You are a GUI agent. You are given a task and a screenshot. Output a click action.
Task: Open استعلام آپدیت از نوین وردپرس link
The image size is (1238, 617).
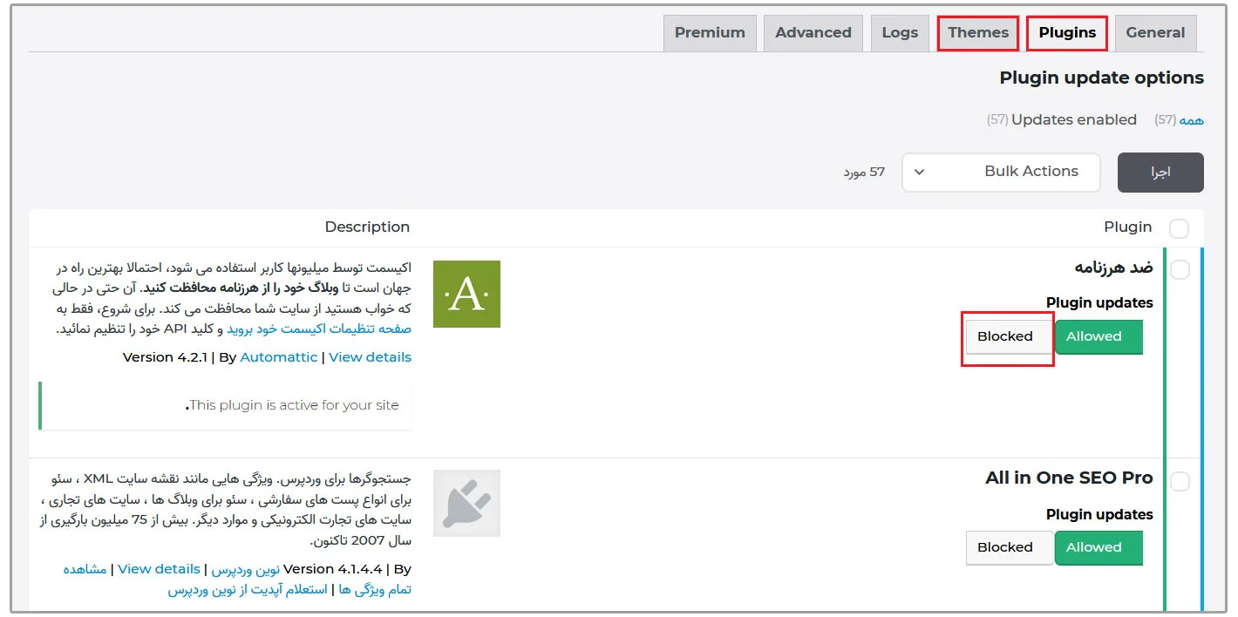pyautogui.click(x=248, y=590)
